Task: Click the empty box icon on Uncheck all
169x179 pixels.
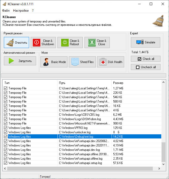Action: tap(138, 67)
